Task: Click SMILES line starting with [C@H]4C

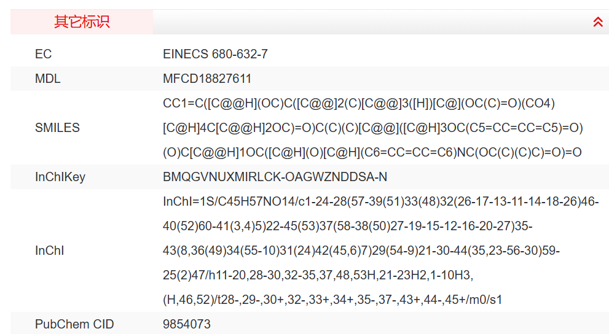Action: coord(372,128)
